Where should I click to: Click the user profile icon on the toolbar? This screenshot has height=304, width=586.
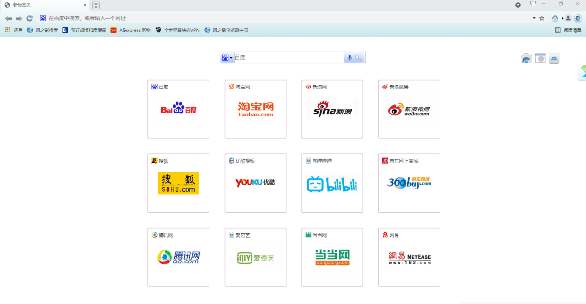tap(568, 18)
